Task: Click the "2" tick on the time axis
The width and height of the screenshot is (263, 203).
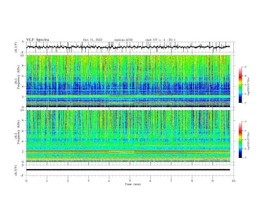Action: (68, 181)
